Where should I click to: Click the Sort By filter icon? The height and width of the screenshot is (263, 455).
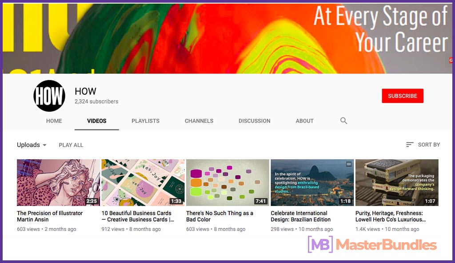[410, 145]
